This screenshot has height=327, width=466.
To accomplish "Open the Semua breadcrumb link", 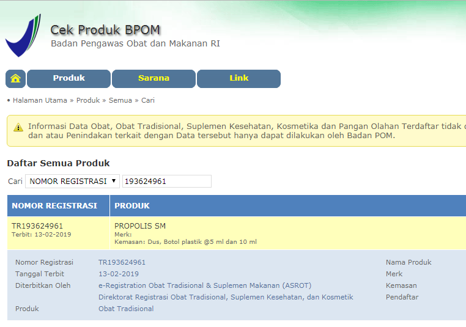I will (120, 100).
